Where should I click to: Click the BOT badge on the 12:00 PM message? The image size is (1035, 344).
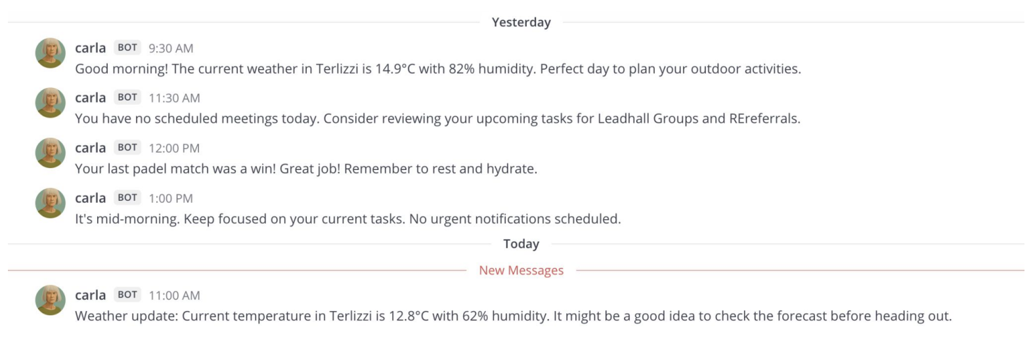coord(127,148)
